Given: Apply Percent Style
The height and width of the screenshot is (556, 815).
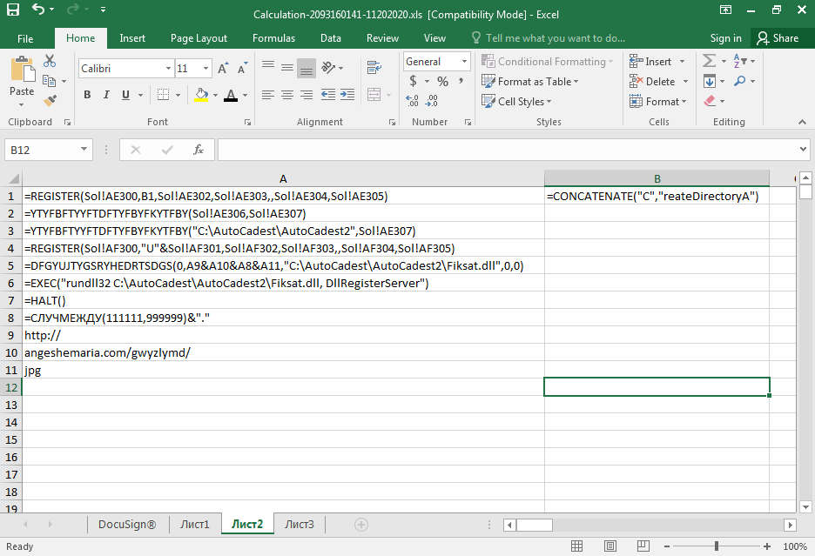Looking at the screenshot, I should coord(442,81).
